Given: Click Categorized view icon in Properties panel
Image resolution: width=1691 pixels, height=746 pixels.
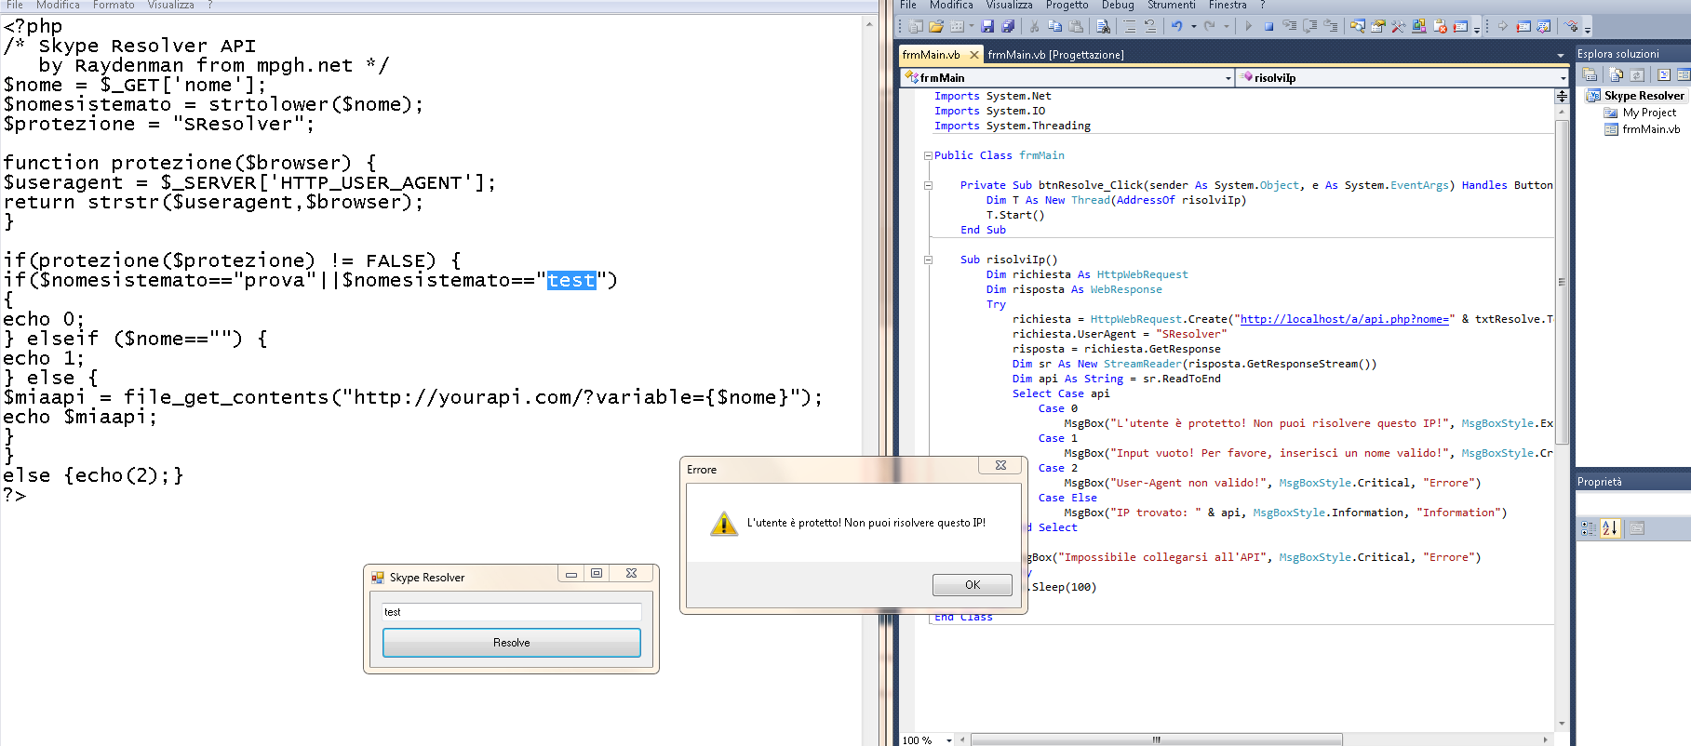Looking at the screenshot, I should click(1589, 528).
